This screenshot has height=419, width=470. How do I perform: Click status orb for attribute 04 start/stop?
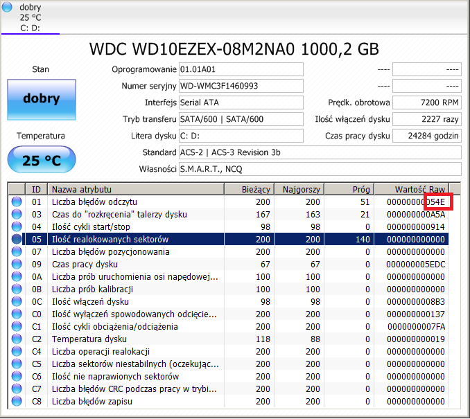(17, 226)
